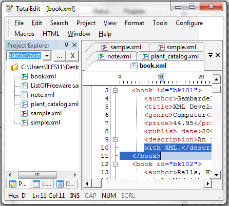Switch to the plant_catalog.xml tab
Screen dimensions: 229x206
point(170,56)
